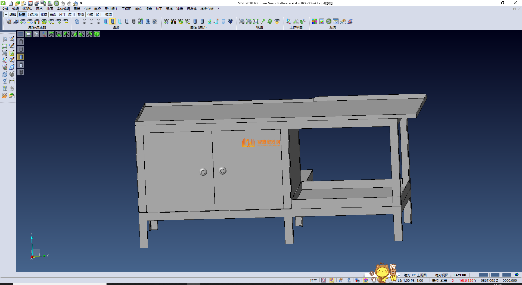522x285 pixels.
Task: Toggle the highlighted shaded display mode button
Action: click(x=113, y=21)
